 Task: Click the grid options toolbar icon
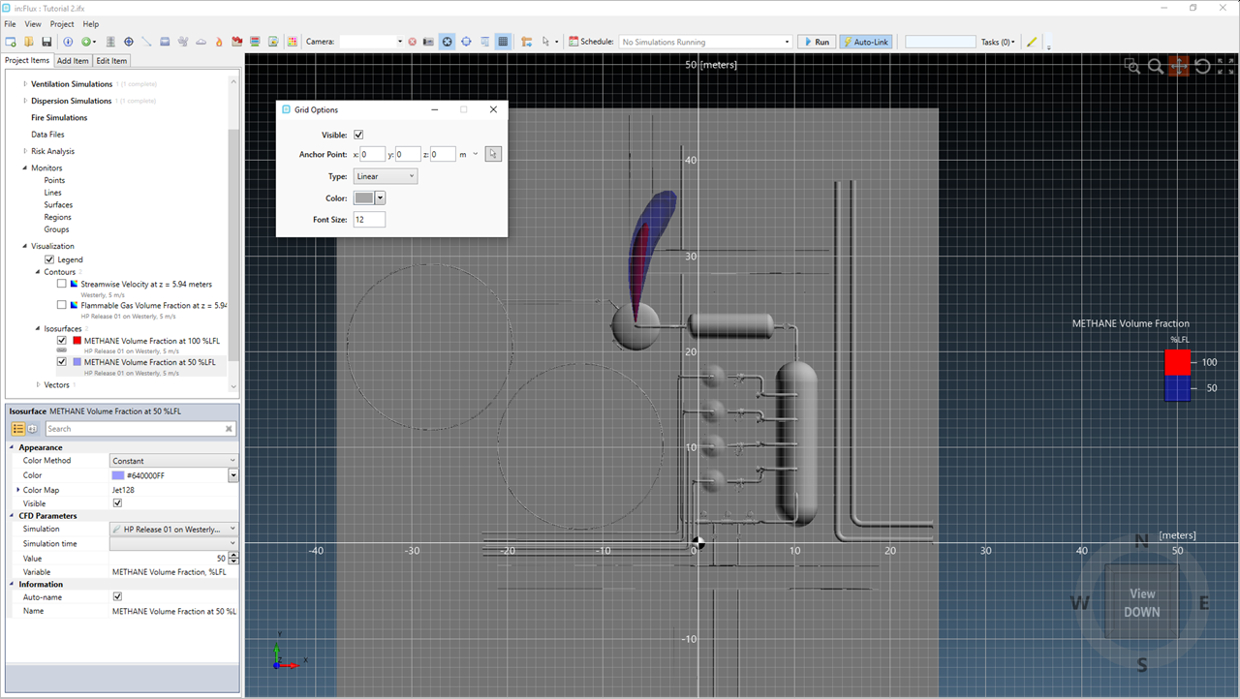[503, 42]
